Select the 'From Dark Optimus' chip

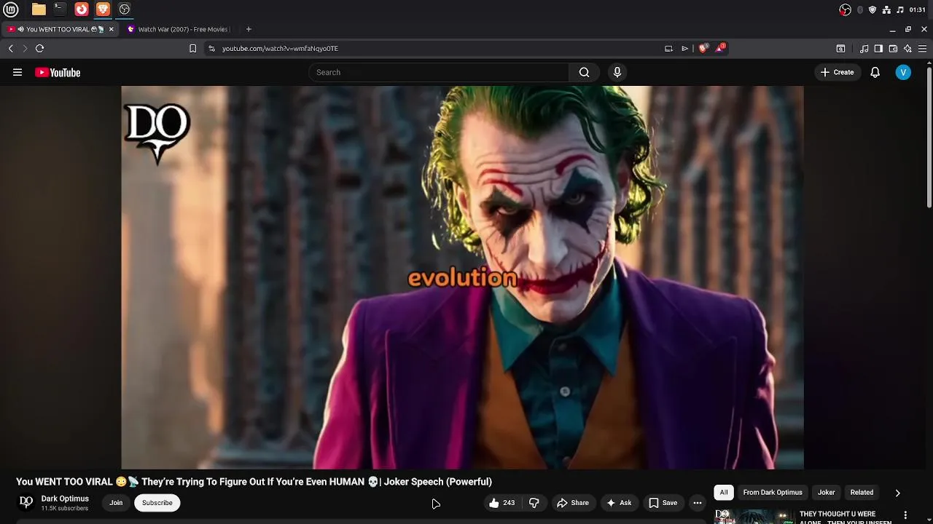773,493
